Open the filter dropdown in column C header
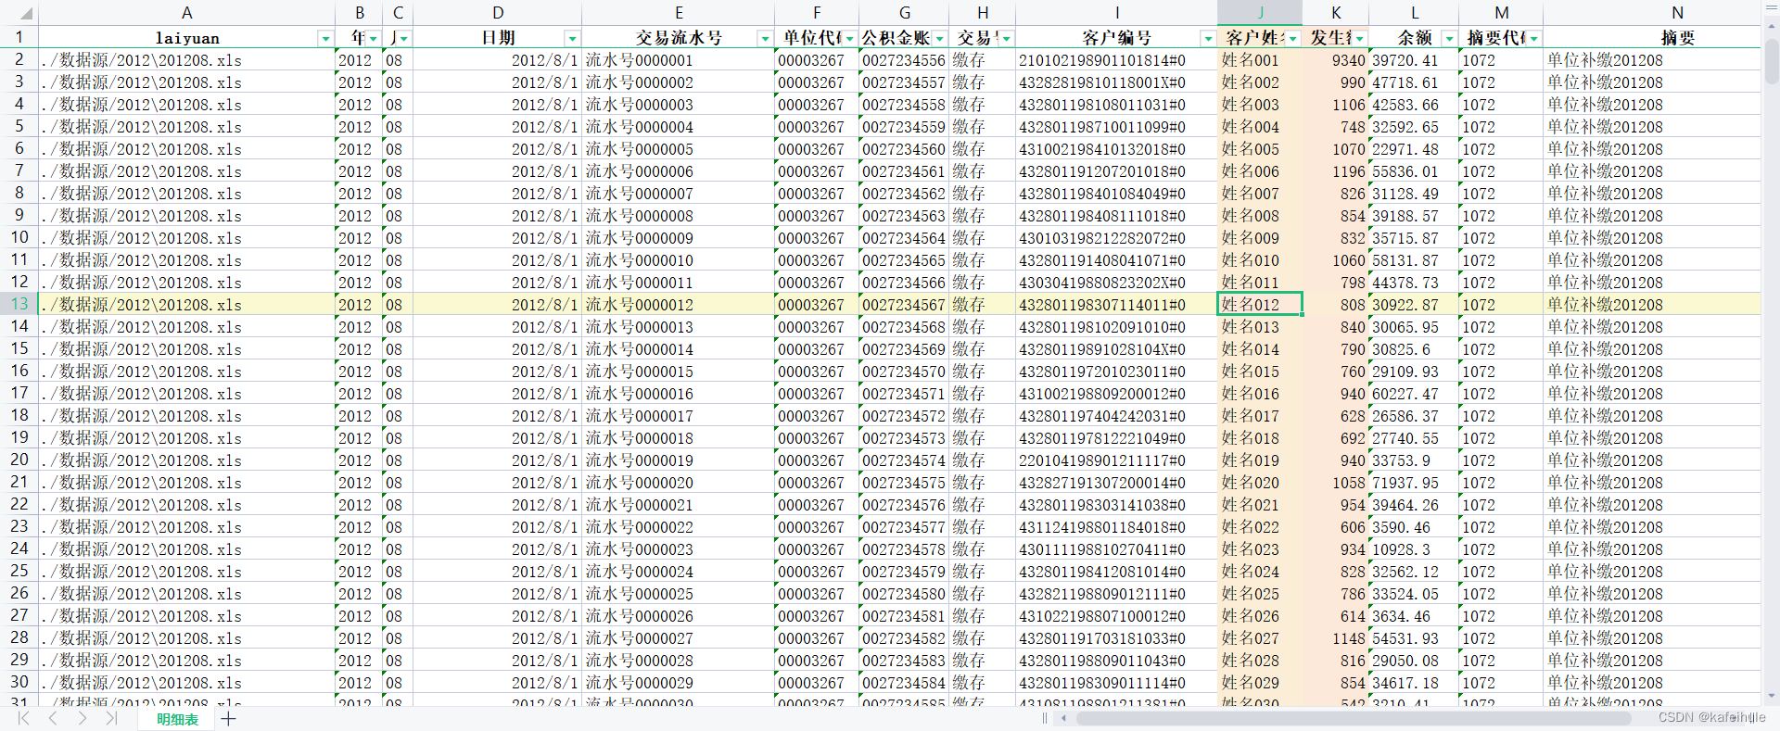1780x731 pixels. [404, 38]
